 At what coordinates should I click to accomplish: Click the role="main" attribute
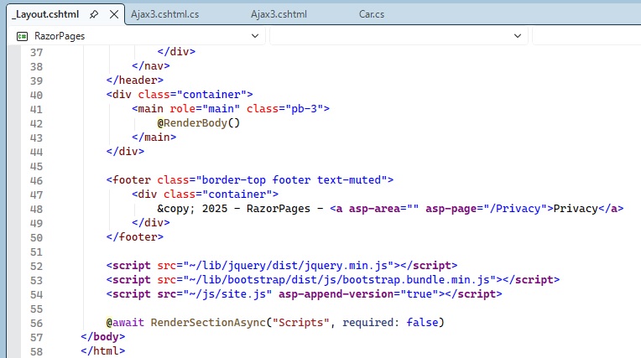205,109
